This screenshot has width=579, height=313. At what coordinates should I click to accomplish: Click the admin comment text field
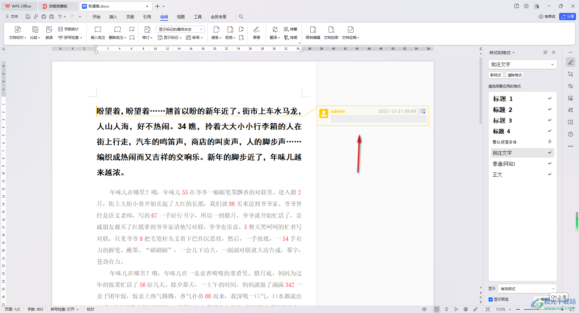(x=378, y=119)
